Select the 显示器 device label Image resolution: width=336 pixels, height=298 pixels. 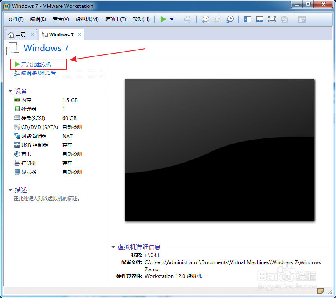point(29,172)
